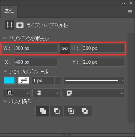Click the W width input field

(36, 48)
